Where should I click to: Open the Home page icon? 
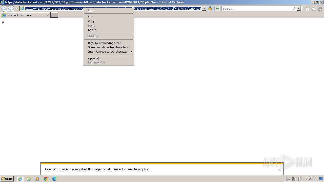(307, 9)
